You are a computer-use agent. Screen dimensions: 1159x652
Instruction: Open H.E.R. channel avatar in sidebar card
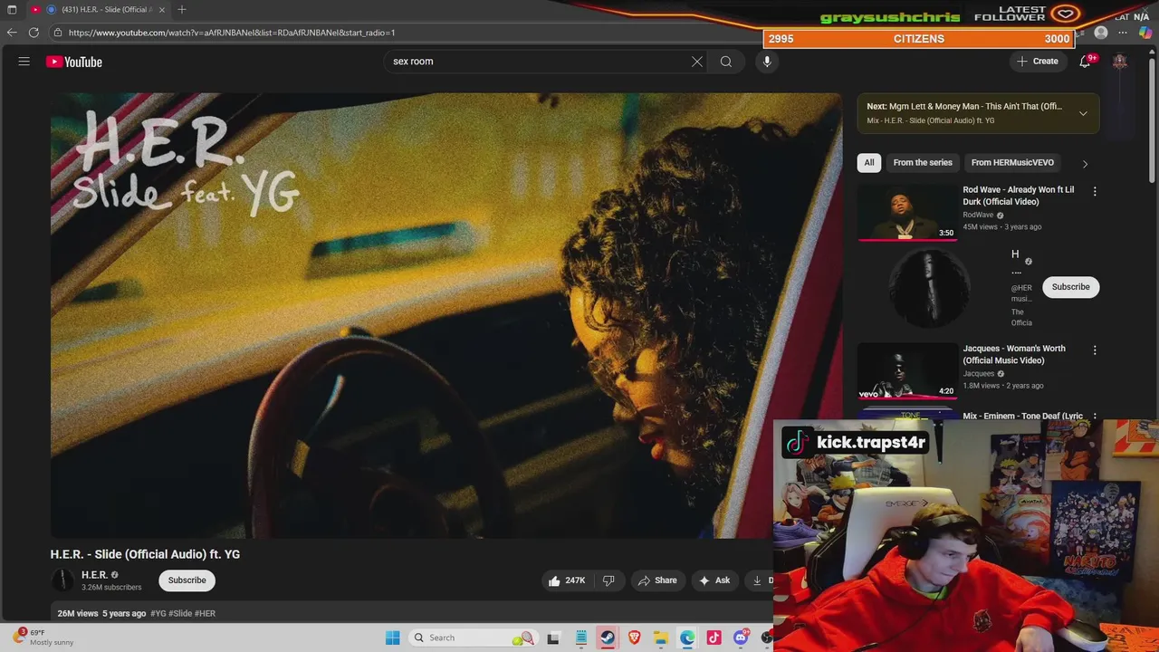[928, 289]
